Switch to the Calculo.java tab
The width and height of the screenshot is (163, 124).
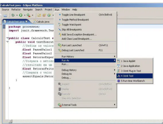(41, 22)
